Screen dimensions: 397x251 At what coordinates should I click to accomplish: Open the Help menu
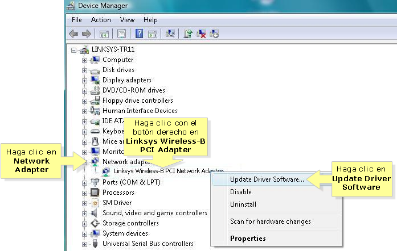(150, 20)
